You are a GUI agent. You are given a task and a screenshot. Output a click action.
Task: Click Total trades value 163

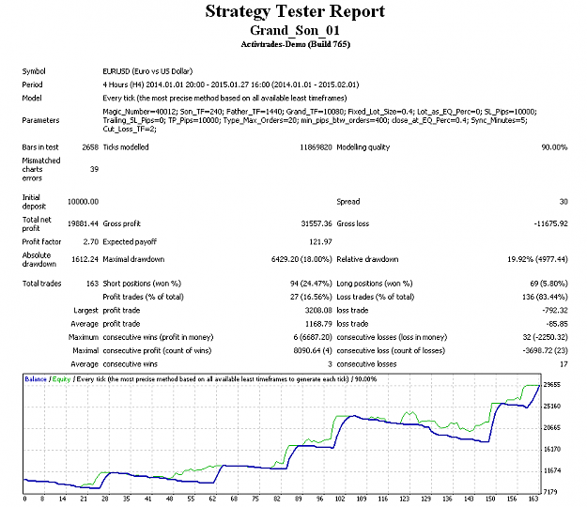92,284
